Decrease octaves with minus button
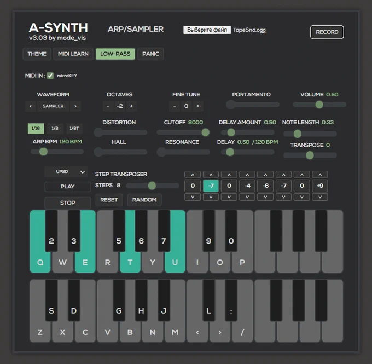The height and width of the screenshot is (364, 372). [x=108, y=106]
